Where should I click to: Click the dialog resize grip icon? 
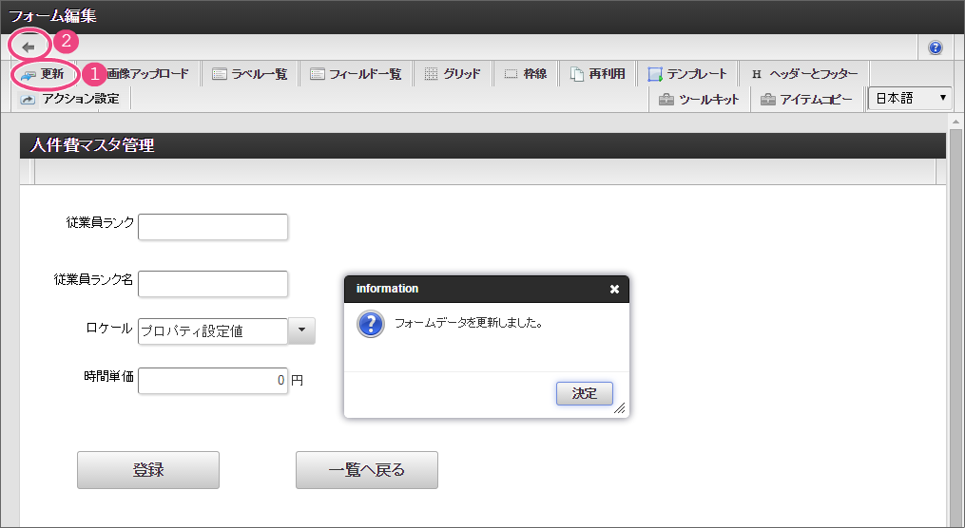point(620,407)
